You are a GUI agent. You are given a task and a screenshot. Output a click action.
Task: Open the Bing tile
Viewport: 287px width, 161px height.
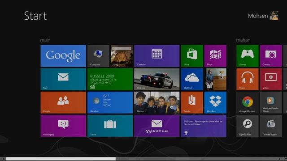click(x=122, y=56)
